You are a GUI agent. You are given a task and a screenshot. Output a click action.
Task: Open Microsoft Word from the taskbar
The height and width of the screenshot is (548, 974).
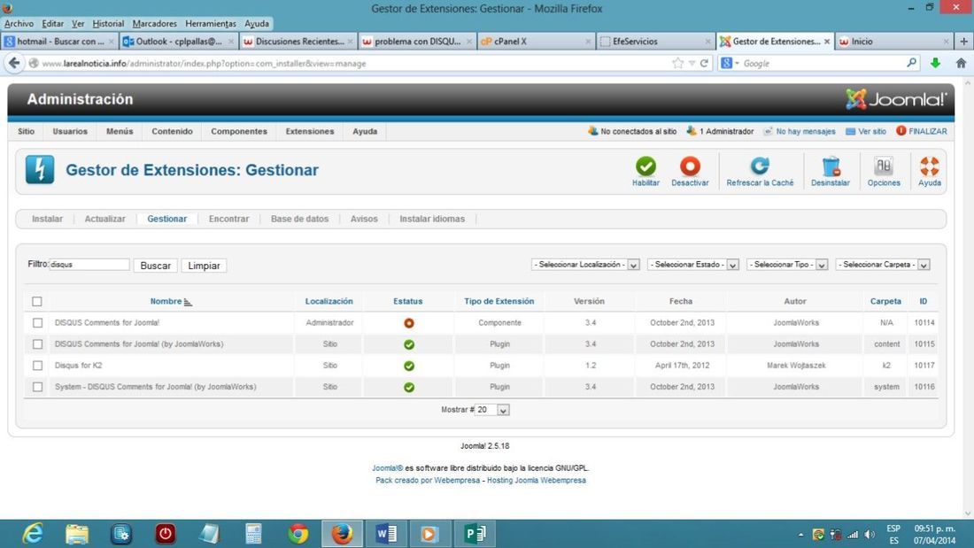[386, 534]
